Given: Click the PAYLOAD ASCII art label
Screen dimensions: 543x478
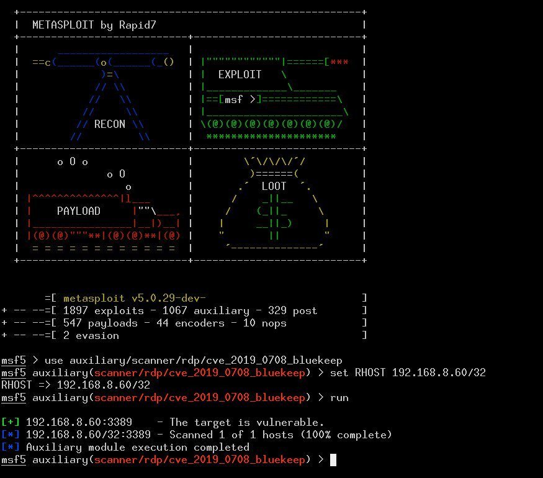Looking at the screenshot, I should (78, 211).
